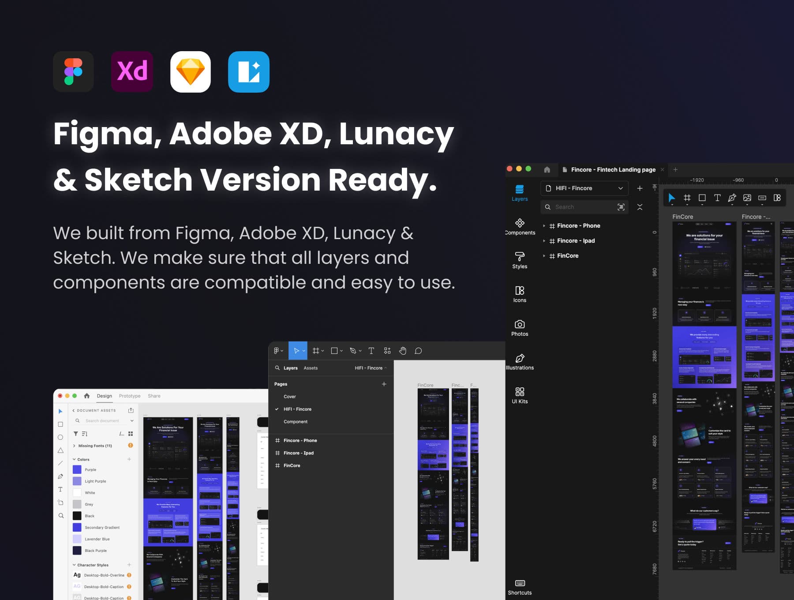Choose the Artboard tool in XD toolbar

[60, 502]
